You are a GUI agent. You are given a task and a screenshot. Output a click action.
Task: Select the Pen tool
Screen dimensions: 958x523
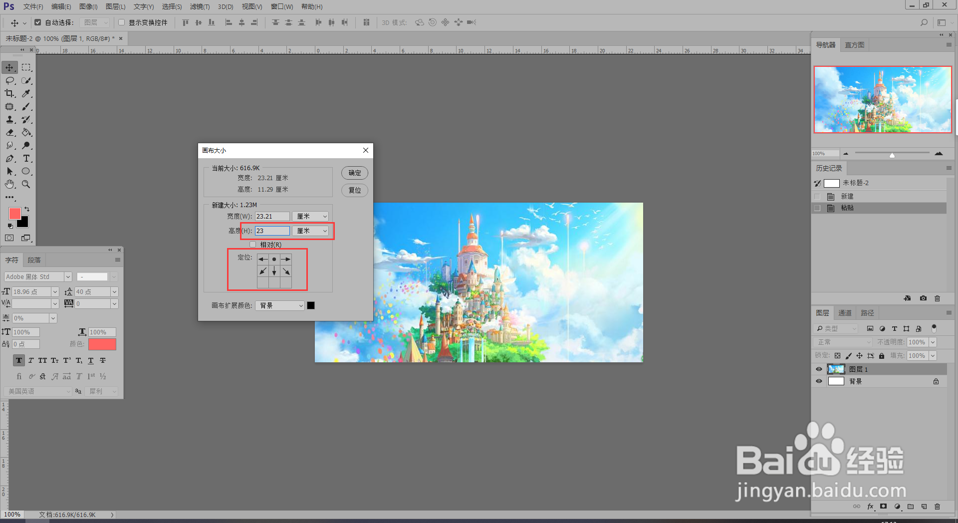click(x=9, y=158)
